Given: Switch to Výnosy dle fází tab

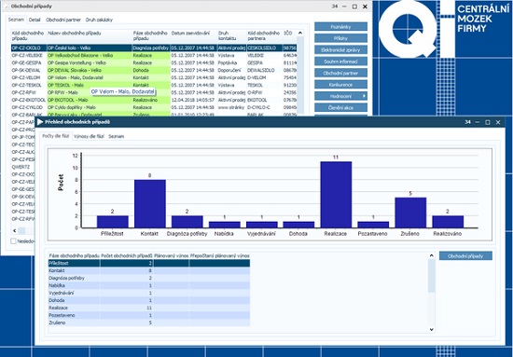Looking at the screenshot, I should [89, 136].
